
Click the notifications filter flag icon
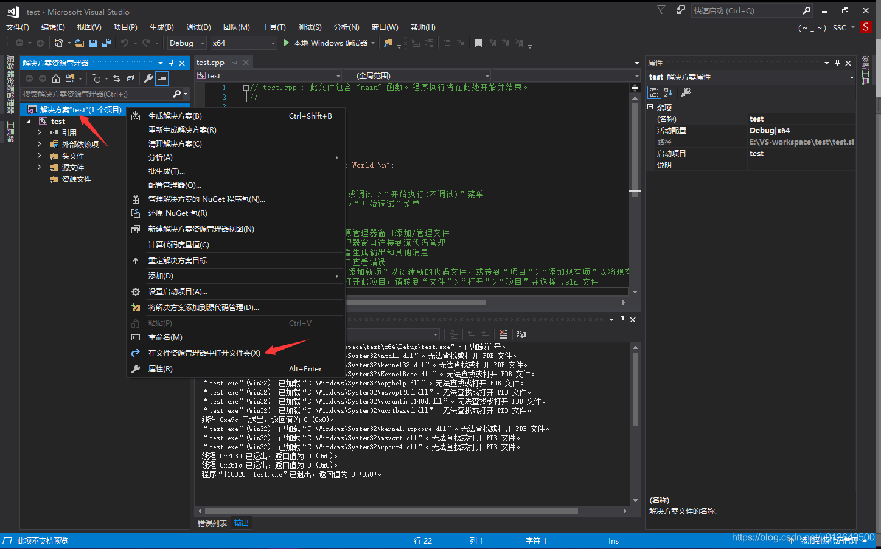pyautogui.click(x=661, y=10)
